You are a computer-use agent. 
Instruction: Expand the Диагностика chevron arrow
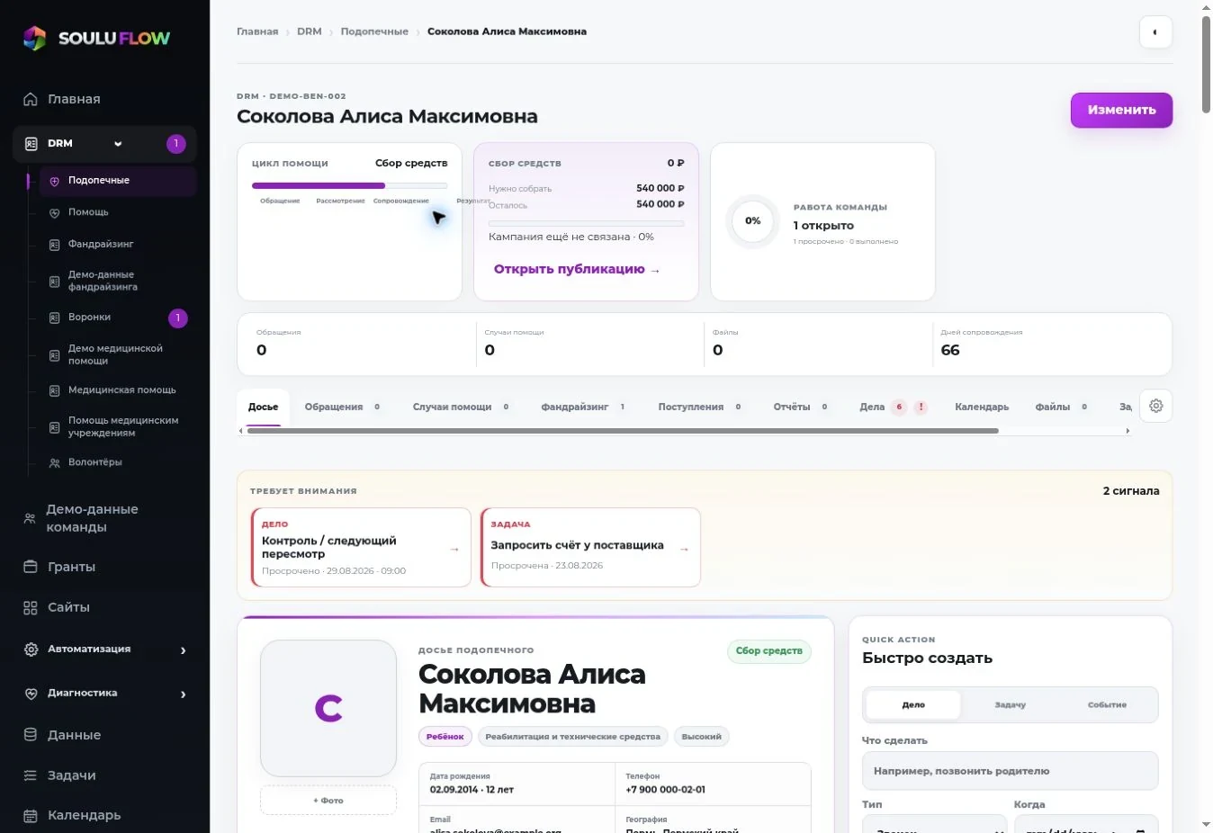[x=183, y=694]
